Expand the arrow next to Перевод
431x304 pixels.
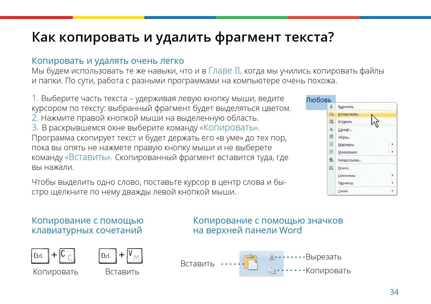[392, 183]
